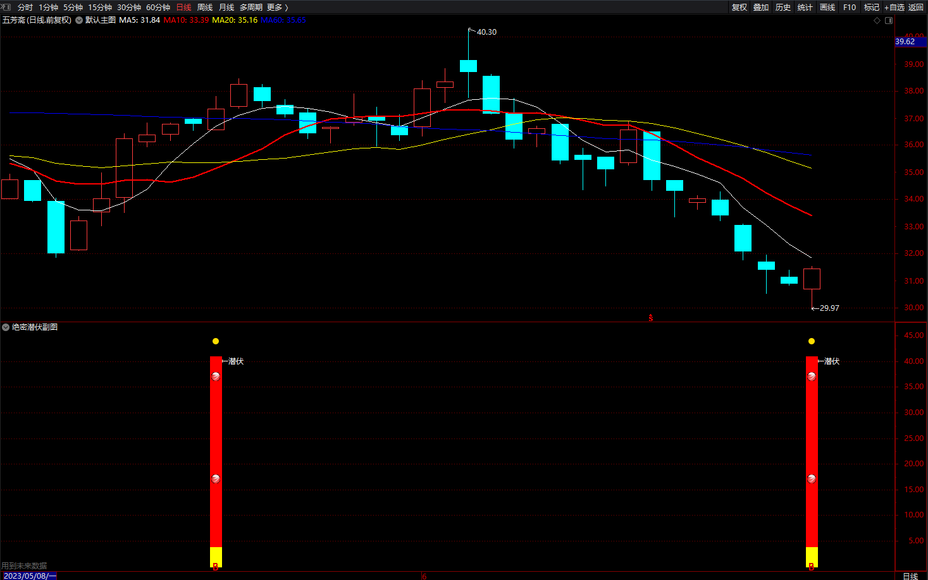This screenshot has width=928, height=580.
Task: Select the 60分钟 period
Action: point(158,8)
